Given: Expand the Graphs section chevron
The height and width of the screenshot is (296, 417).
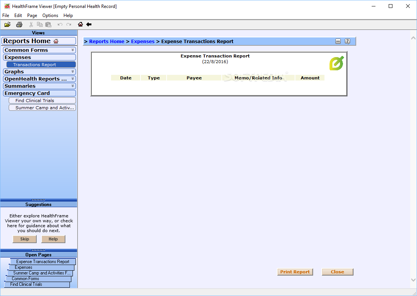Looking at the screenshot, I should (x=73, y=71).
